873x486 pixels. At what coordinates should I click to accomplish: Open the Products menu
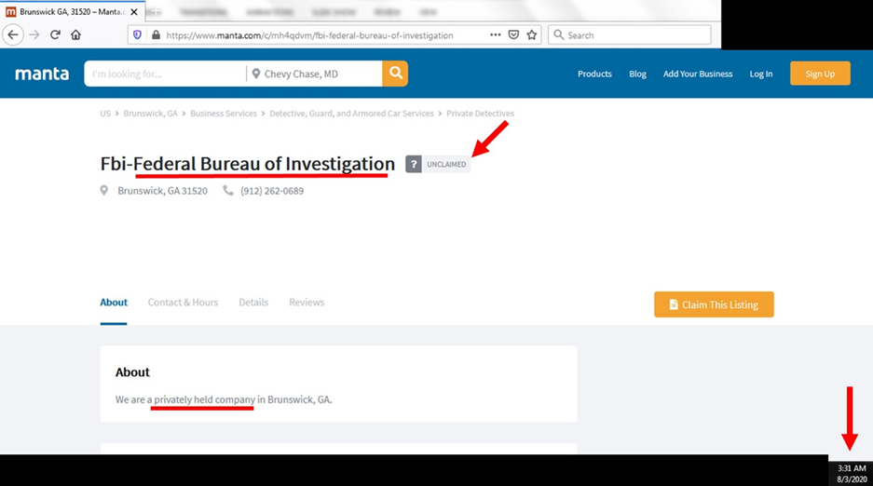(x=594, y=74)
